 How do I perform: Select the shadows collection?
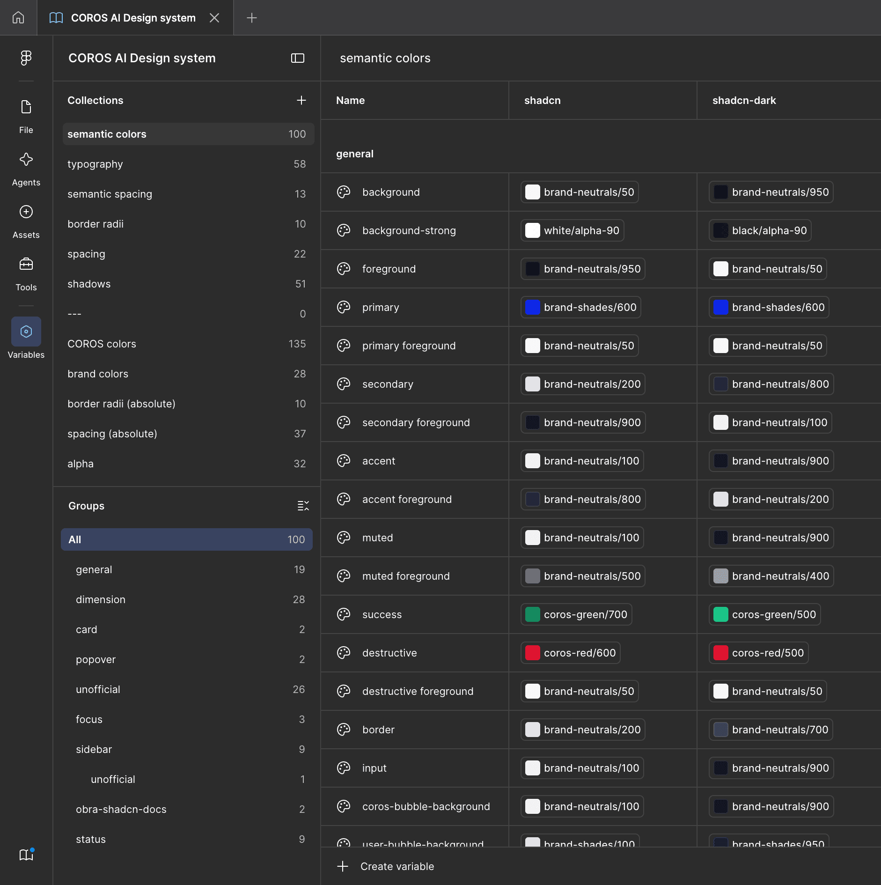pyautogui.click(x=188, y=284)
